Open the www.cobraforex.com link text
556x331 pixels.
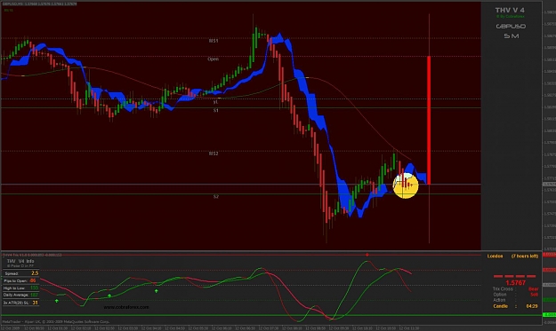pyautogui.click(x=126, y=307)
